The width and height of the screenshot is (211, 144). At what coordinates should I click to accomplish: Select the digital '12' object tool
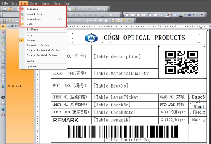3,98
